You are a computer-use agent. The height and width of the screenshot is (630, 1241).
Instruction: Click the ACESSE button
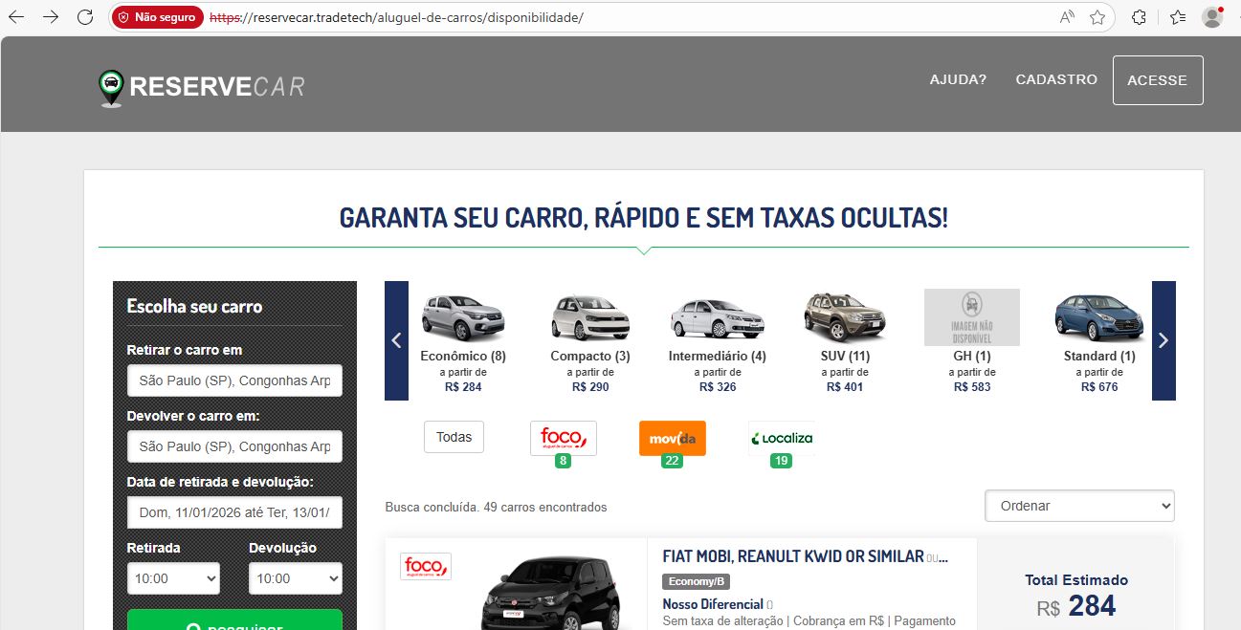tap(1158, 80)
